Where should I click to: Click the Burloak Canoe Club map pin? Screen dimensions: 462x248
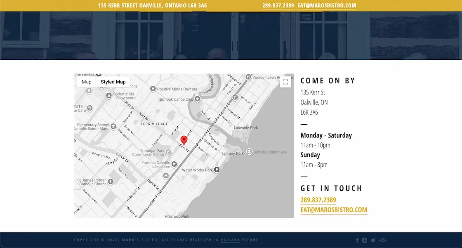pyautogui.click(x=198, y=99)
